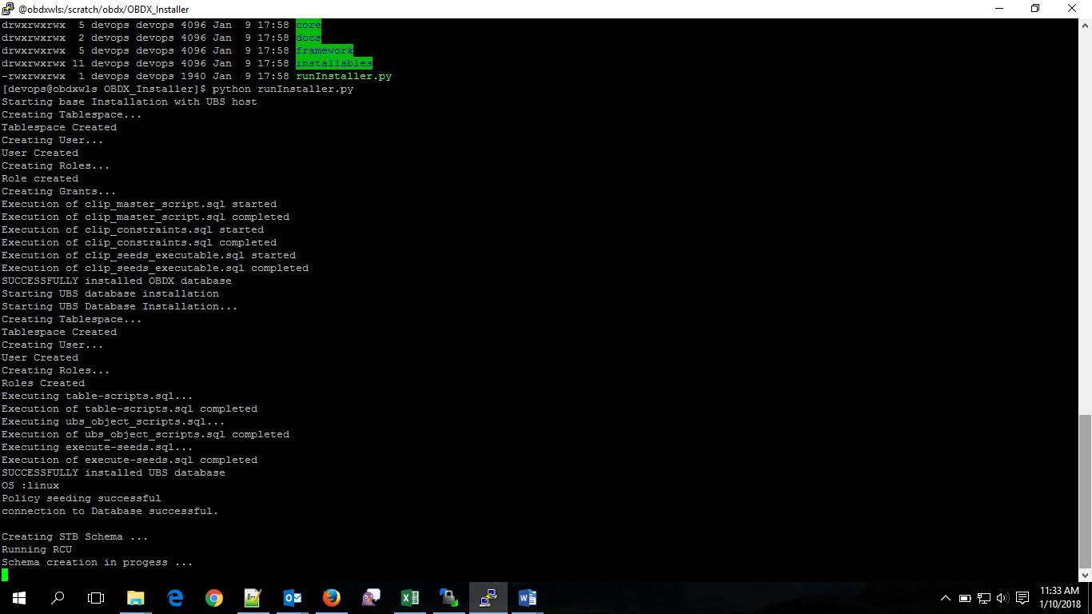
Task: Click 'Starting base Installation with UBS host' line
Action: pos(130,102)
